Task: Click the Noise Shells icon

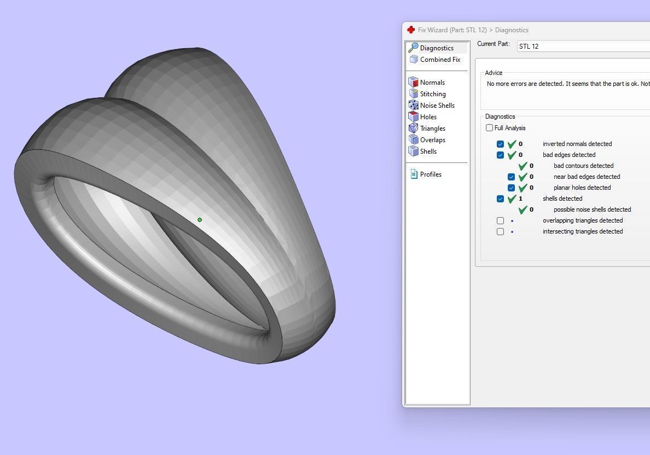Action: point(413,105)
